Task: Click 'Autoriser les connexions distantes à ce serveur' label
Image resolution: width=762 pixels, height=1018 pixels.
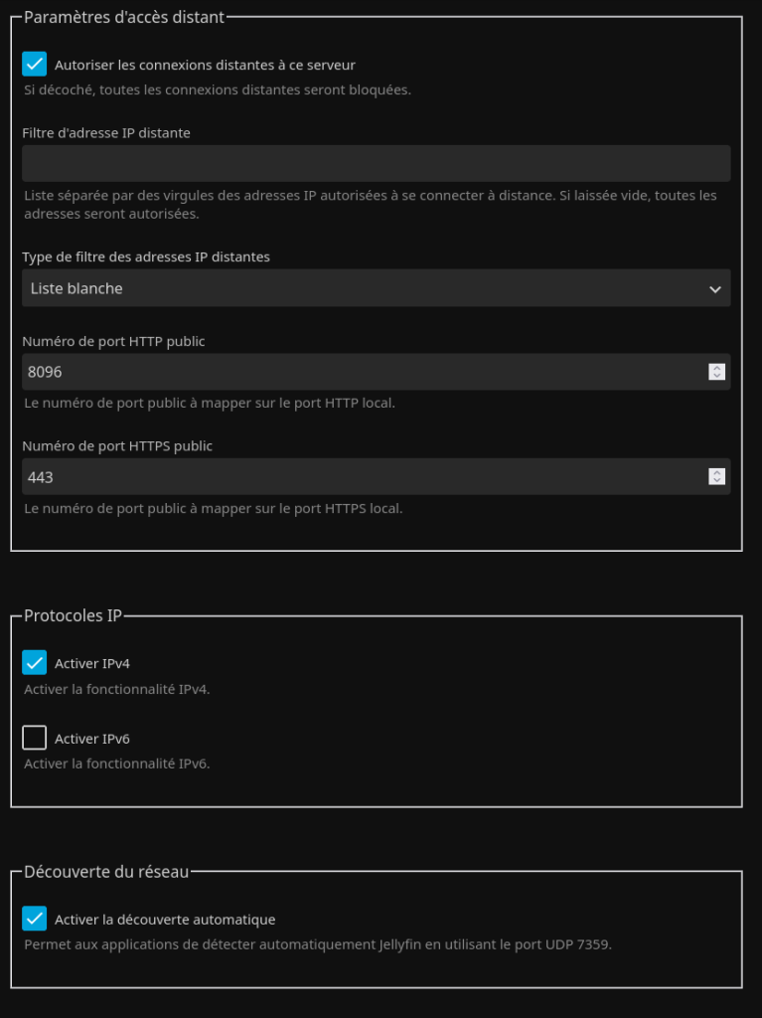Action: (205, 65)
